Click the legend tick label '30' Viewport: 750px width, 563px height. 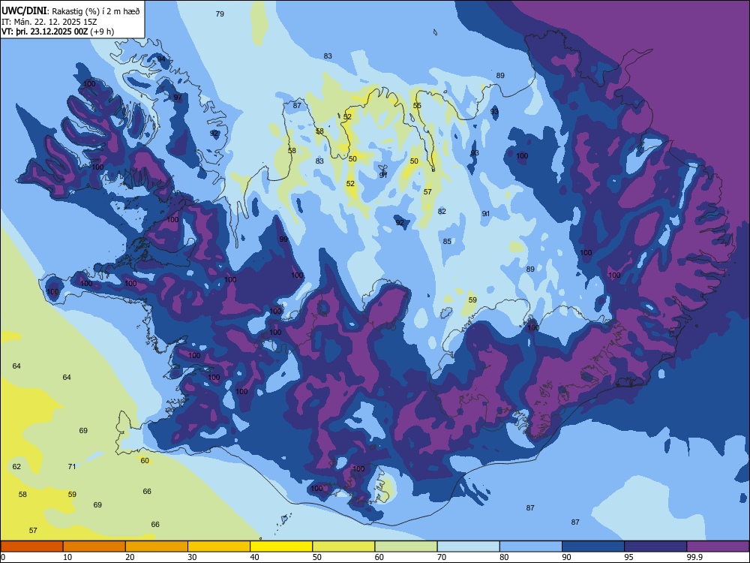pos(192,557)
